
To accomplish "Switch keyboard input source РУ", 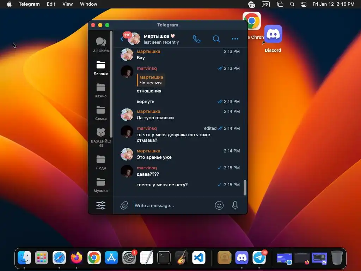I will click(266, 4).
